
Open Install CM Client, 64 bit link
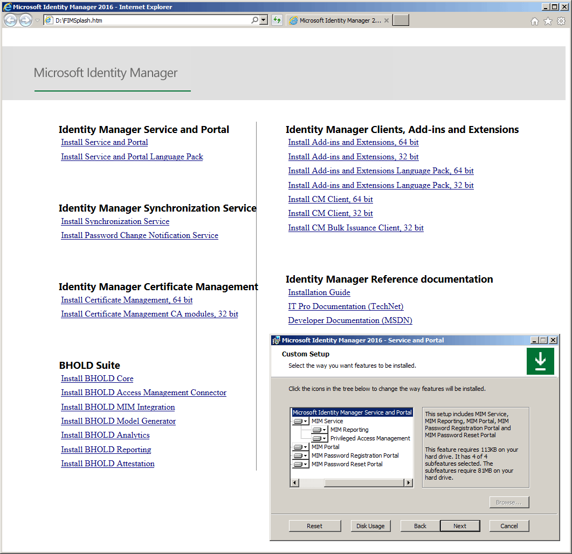pyautogui.click(x=330, y=200)
